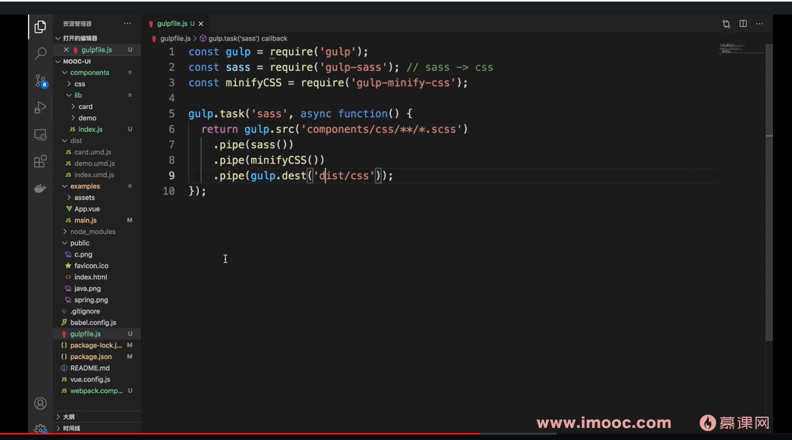Screen dimensions: 792x440
Task: Open explorer panel more actions ellipsis
Action: [127, 23]
